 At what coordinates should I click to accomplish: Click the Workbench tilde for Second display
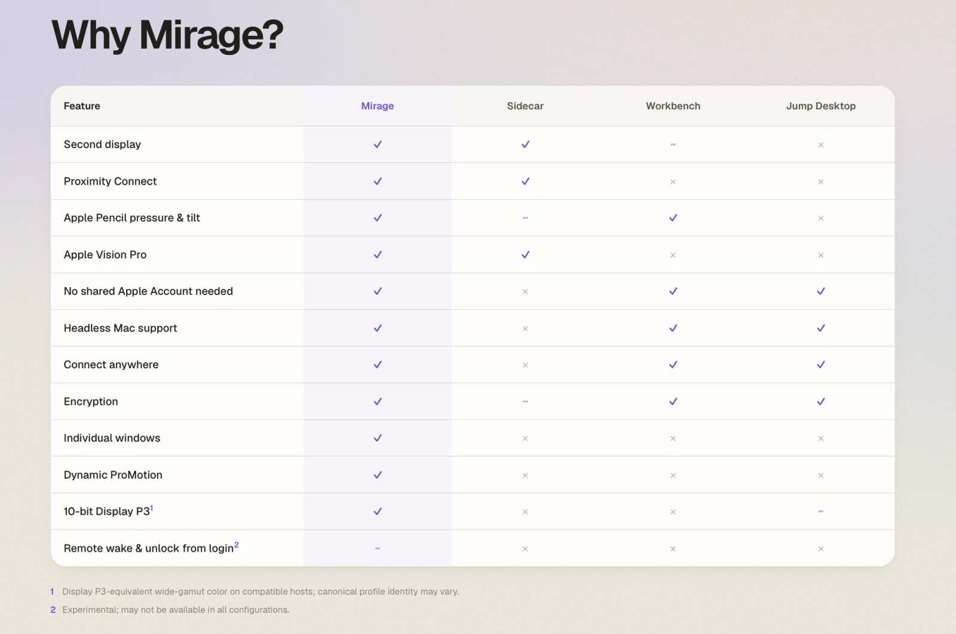[673, 144]
